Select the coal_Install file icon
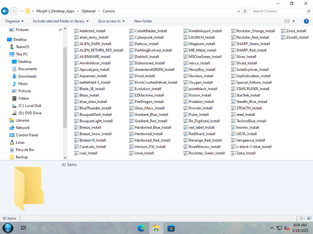Viewport: 313px width, 234px height. point(76,153)
